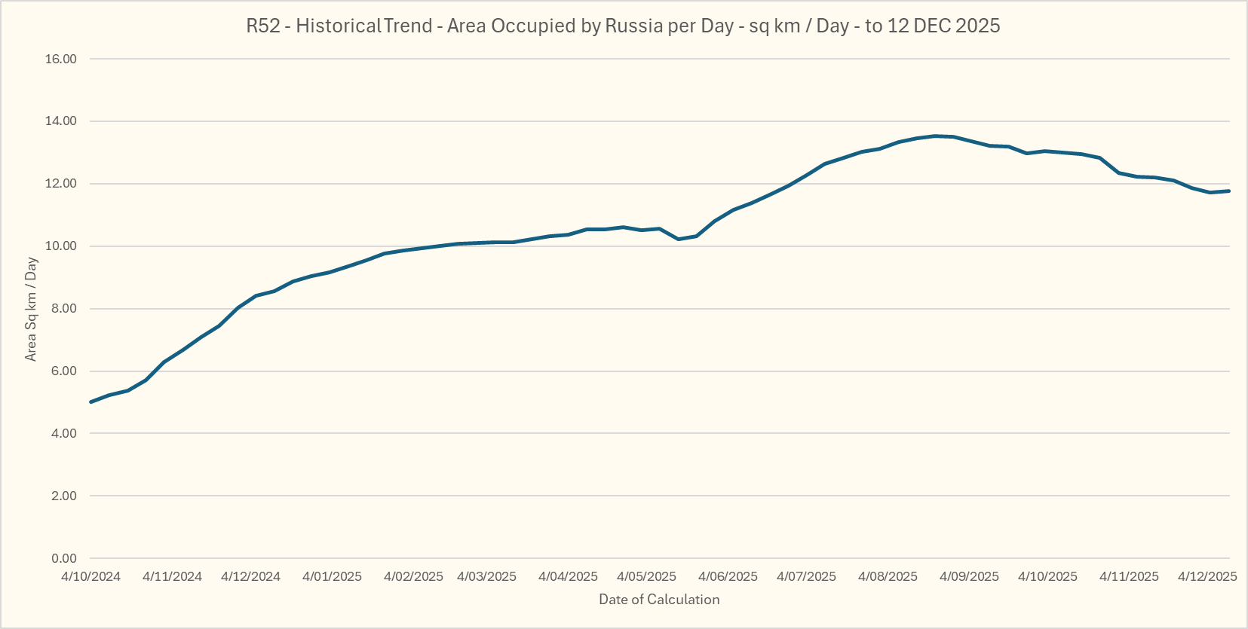The image size is (1248, 629).
Task: Click the trend line's starting point at left
Action: 91,402
